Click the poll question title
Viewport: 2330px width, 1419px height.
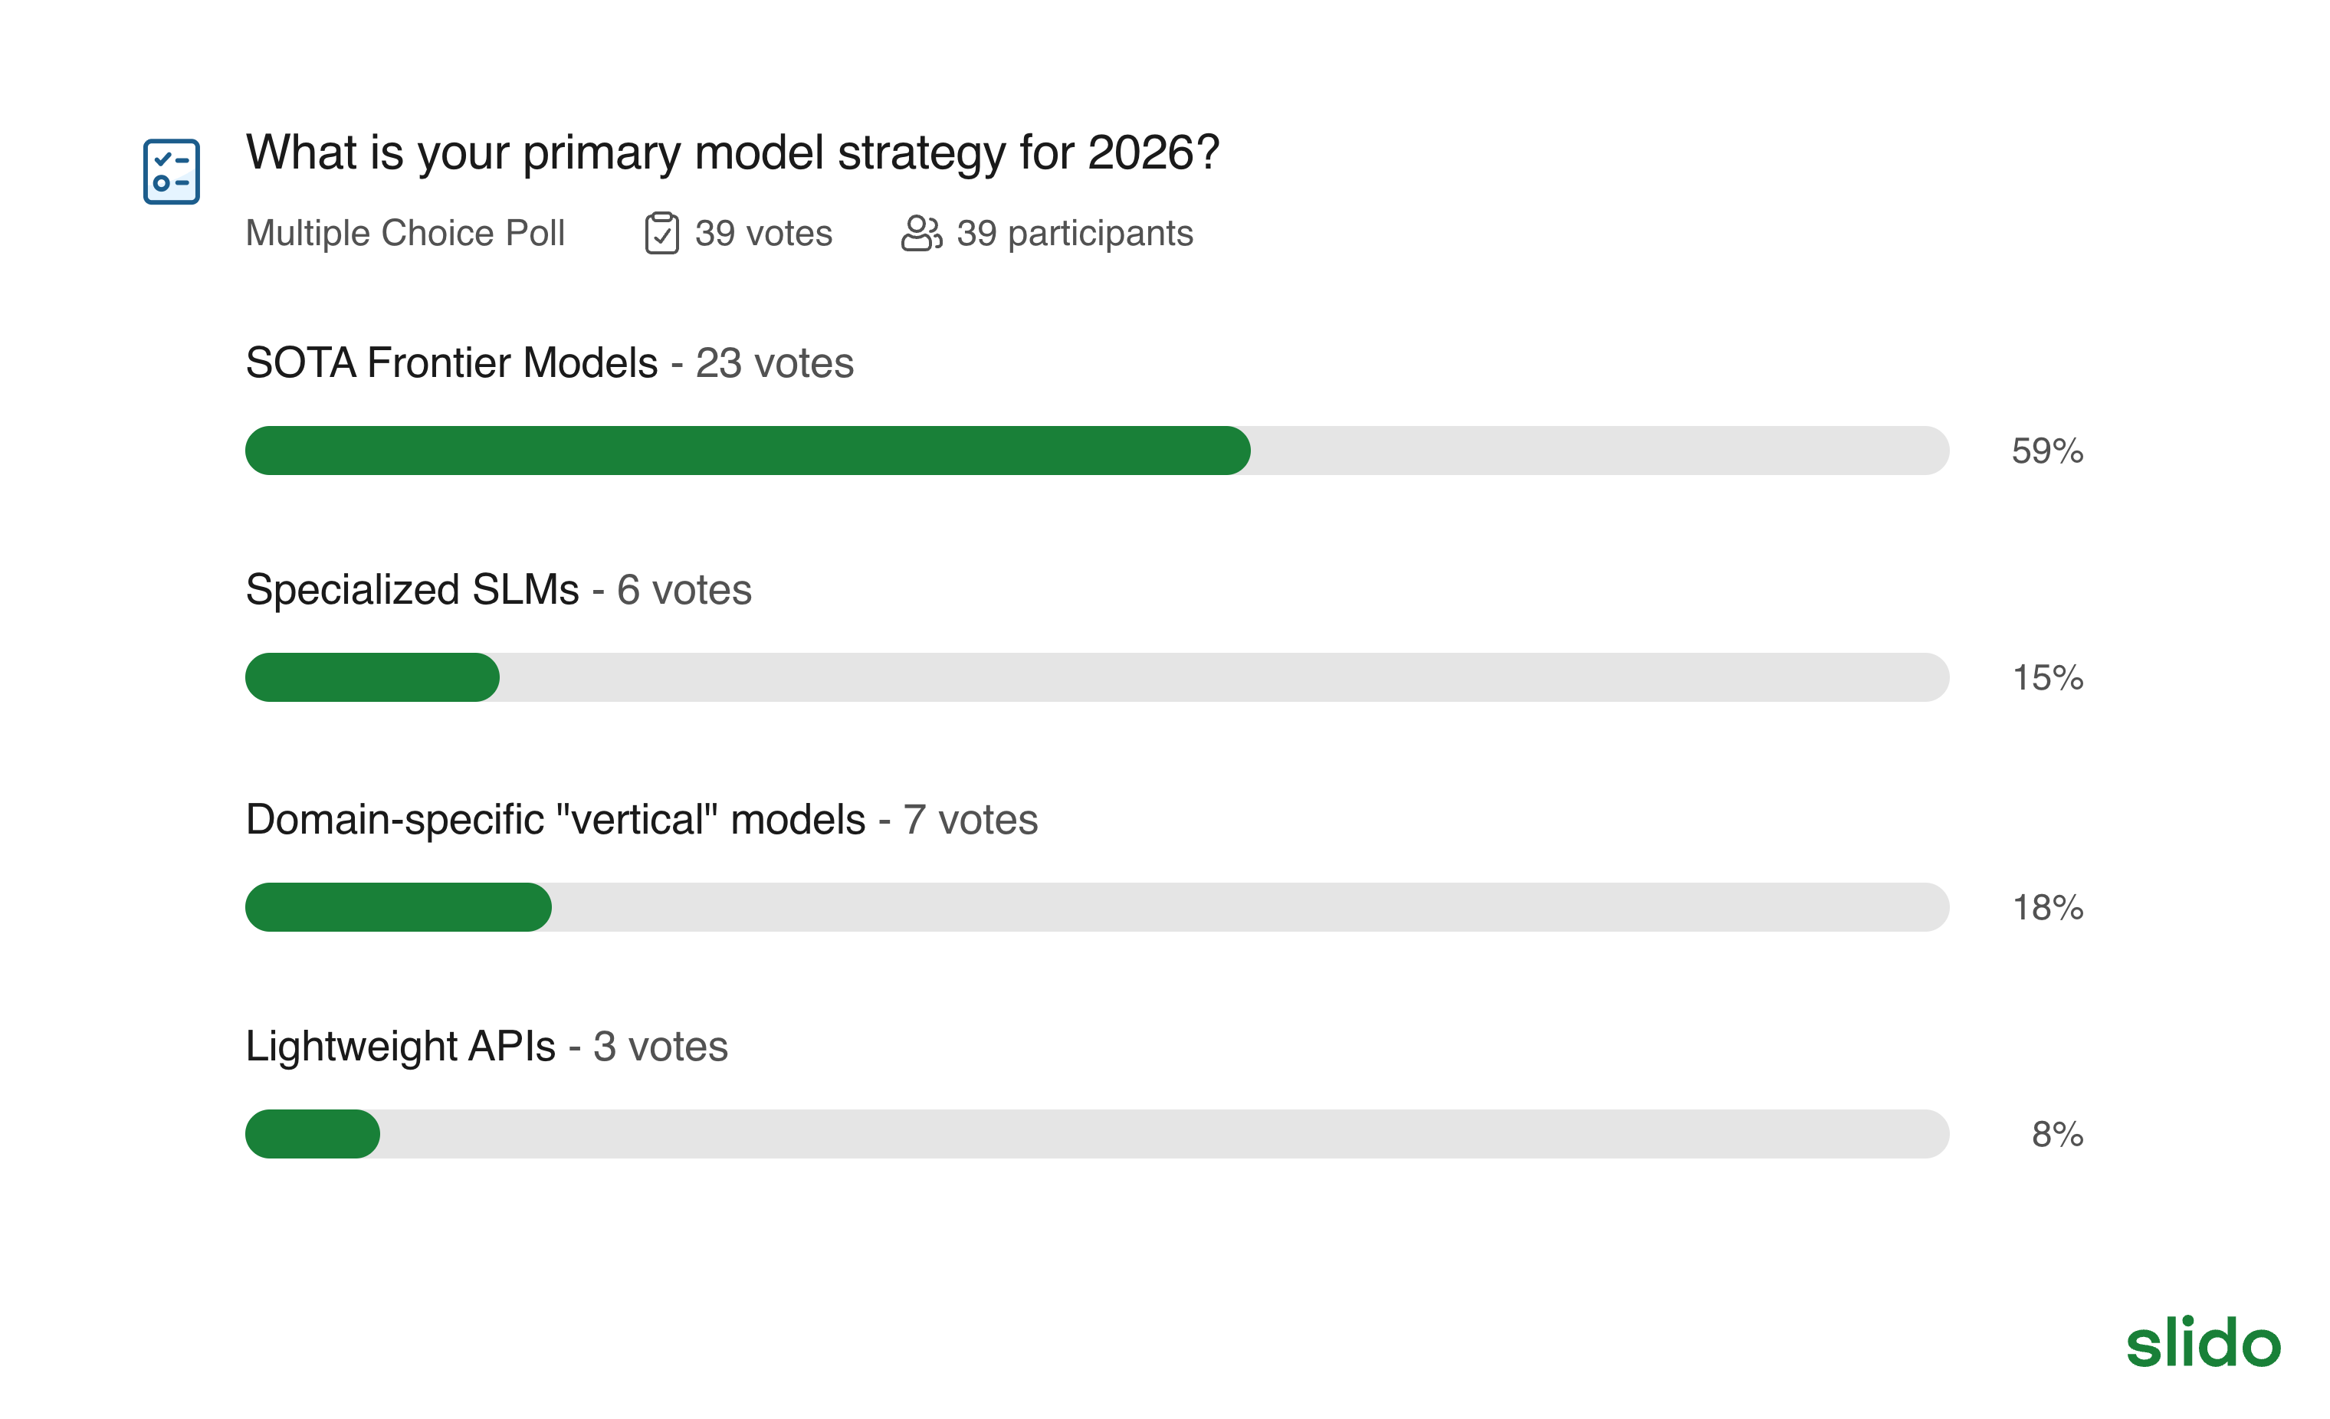732,152
